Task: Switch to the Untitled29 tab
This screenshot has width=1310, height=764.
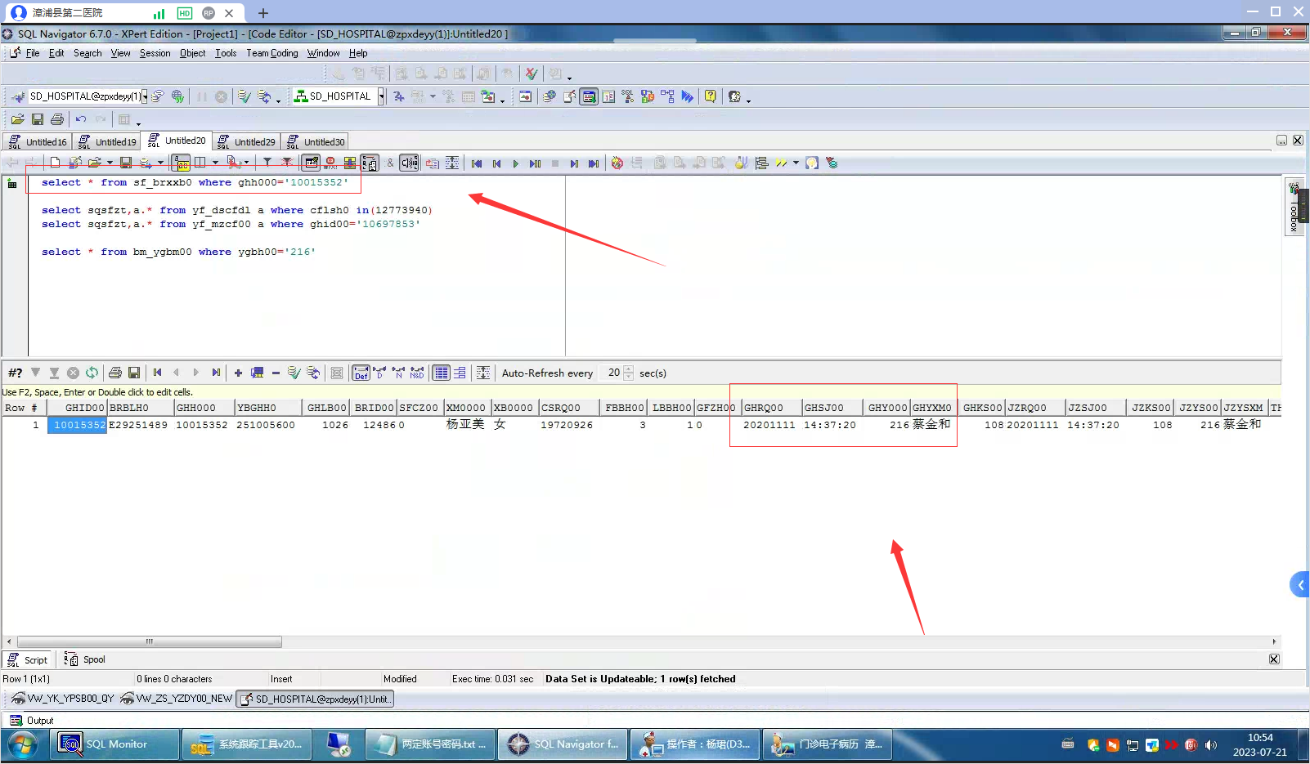Action: [246, 141]
